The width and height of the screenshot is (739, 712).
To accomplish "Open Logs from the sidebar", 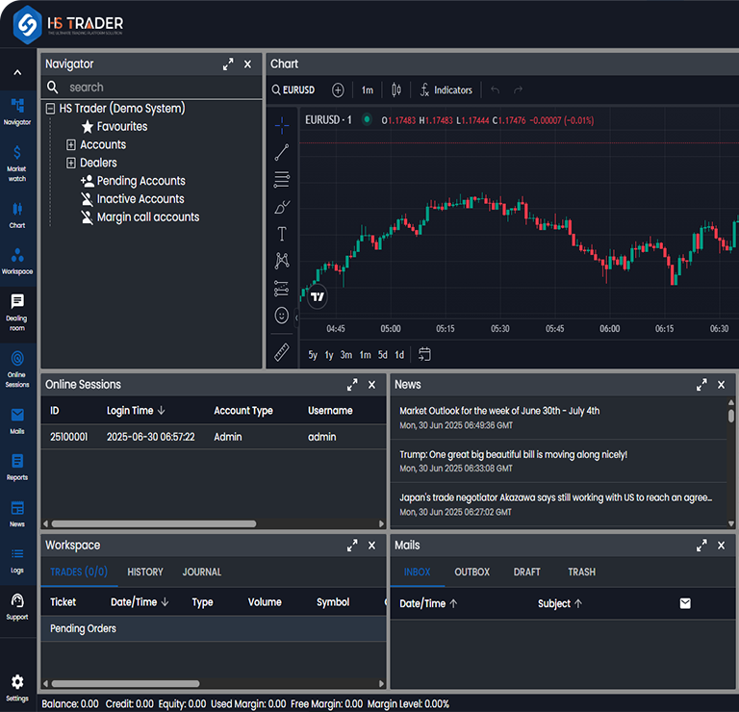I will (x=17, y=560).
